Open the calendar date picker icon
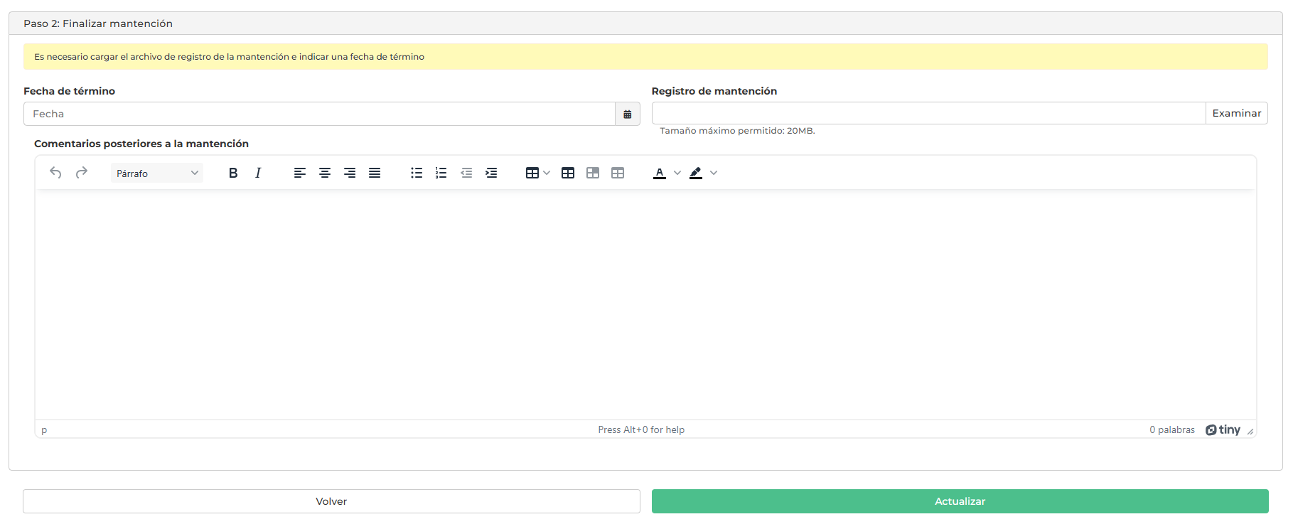Screen dimensions: 1293x529 (x=628, y=114)
